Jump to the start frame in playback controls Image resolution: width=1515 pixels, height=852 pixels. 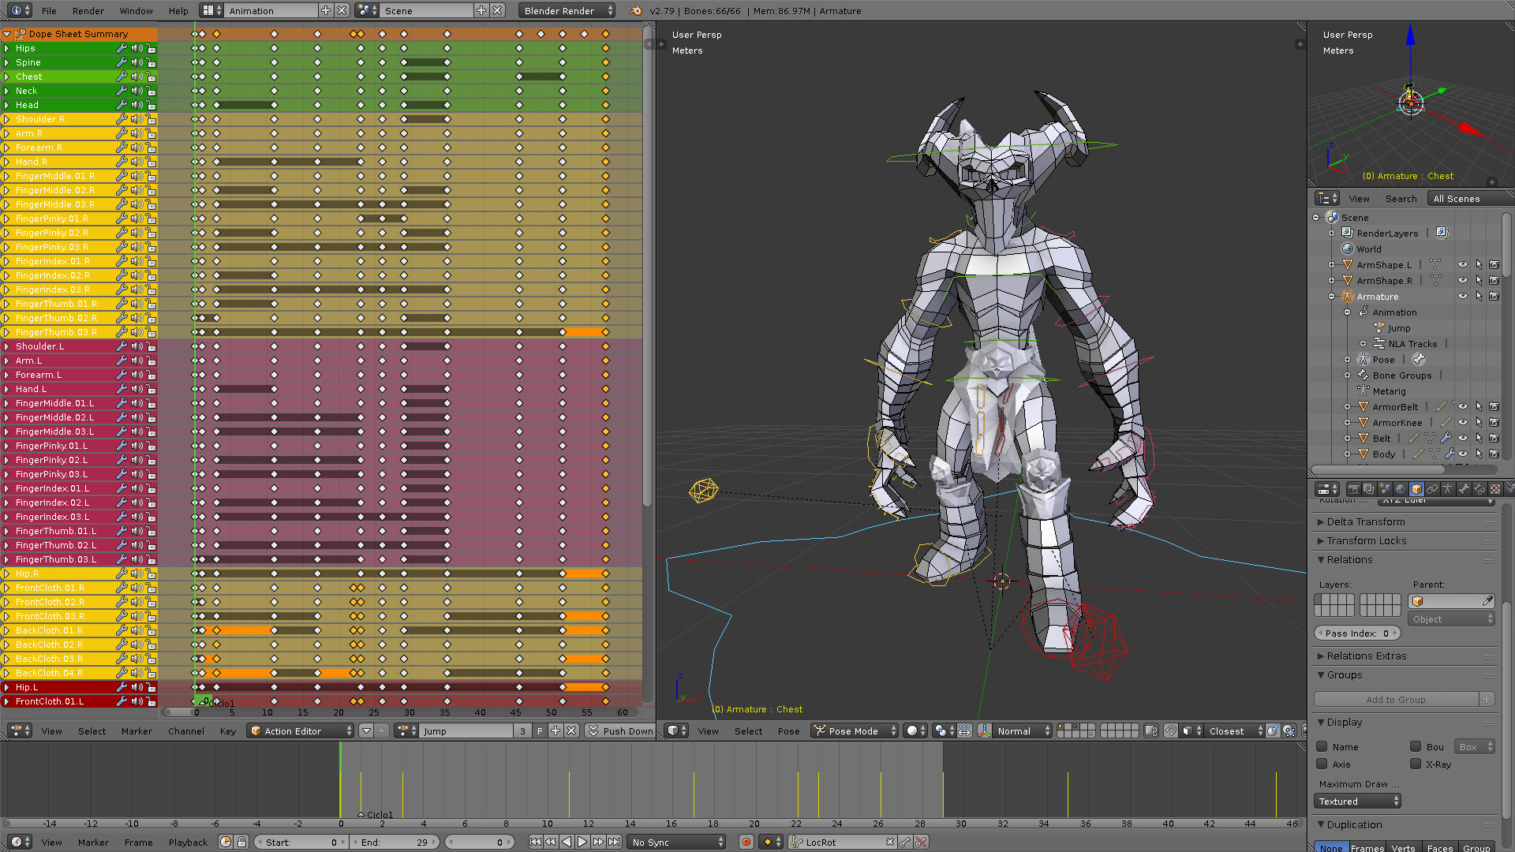(x=535, y=843)
